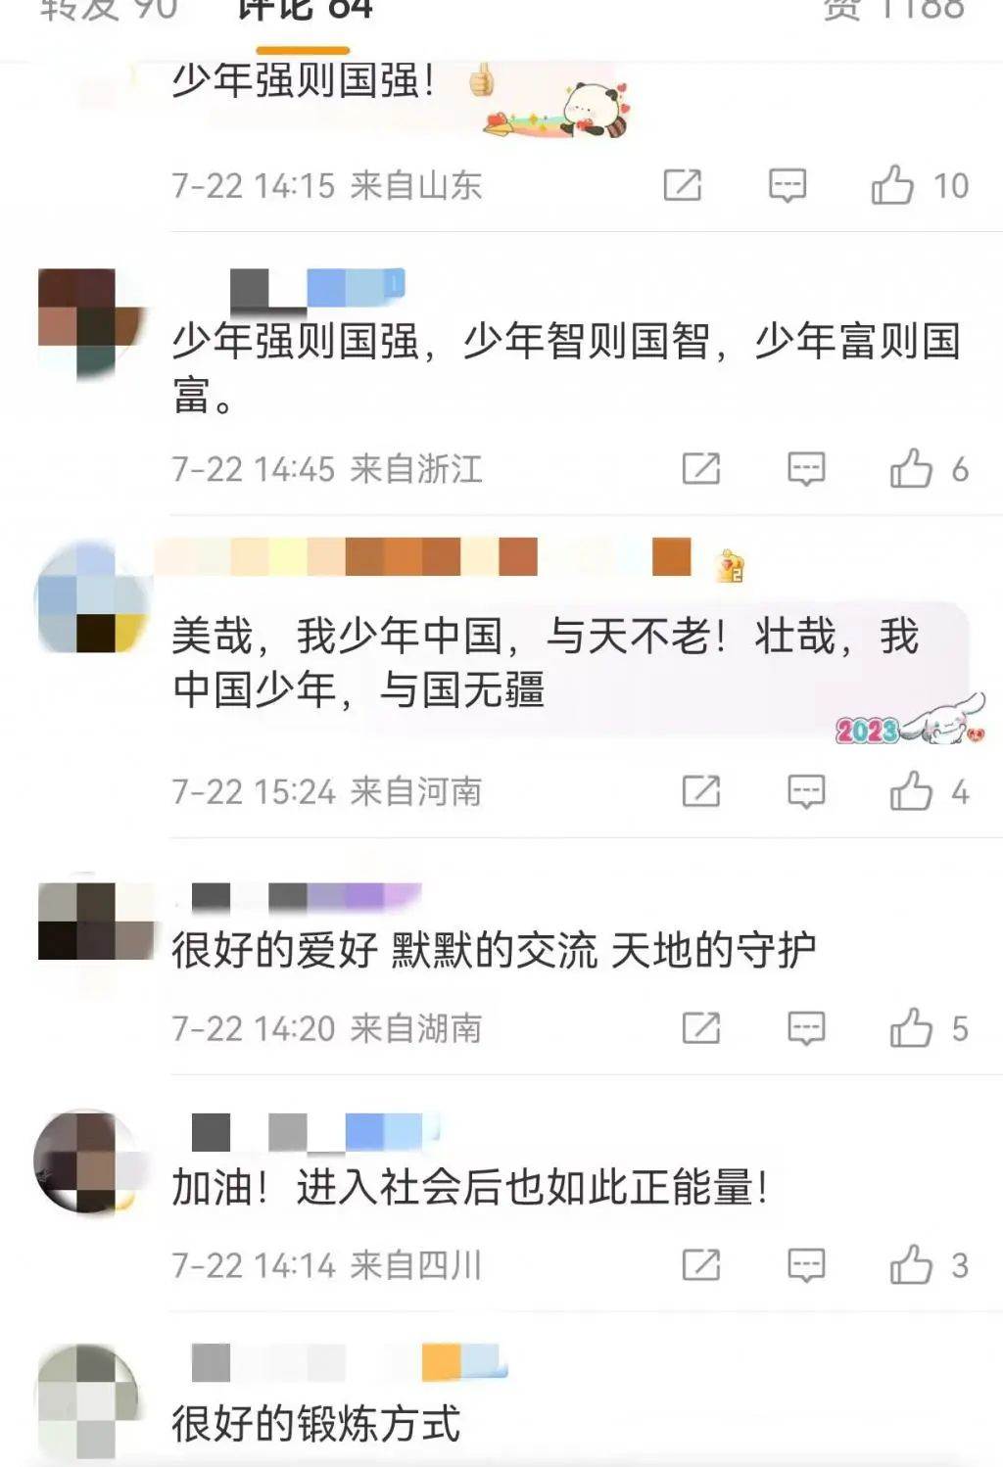The image size is (1003, 1467).
Task: Share the 浙江 comment posted 14:45
Action: pyautogui.click(x=701, y=469)
